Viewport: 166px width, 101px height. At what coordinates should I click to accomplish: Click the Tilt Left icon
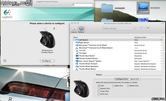click(x=77, y=51)
